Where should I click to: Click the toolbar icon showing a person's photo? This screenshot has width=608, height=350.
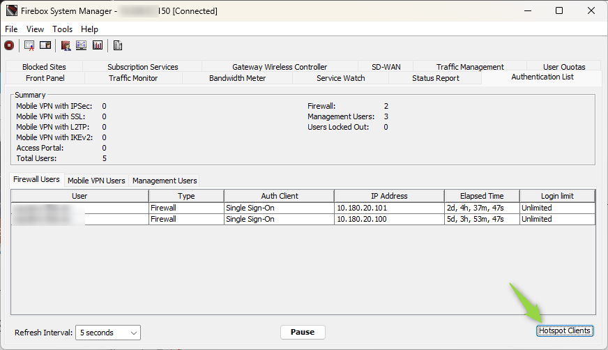45,45
